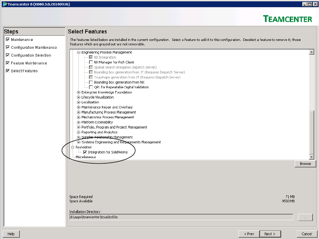The image size is (319, 239).
Task: Toggle the Configuration Selection step checkbox
Action: 8,55
